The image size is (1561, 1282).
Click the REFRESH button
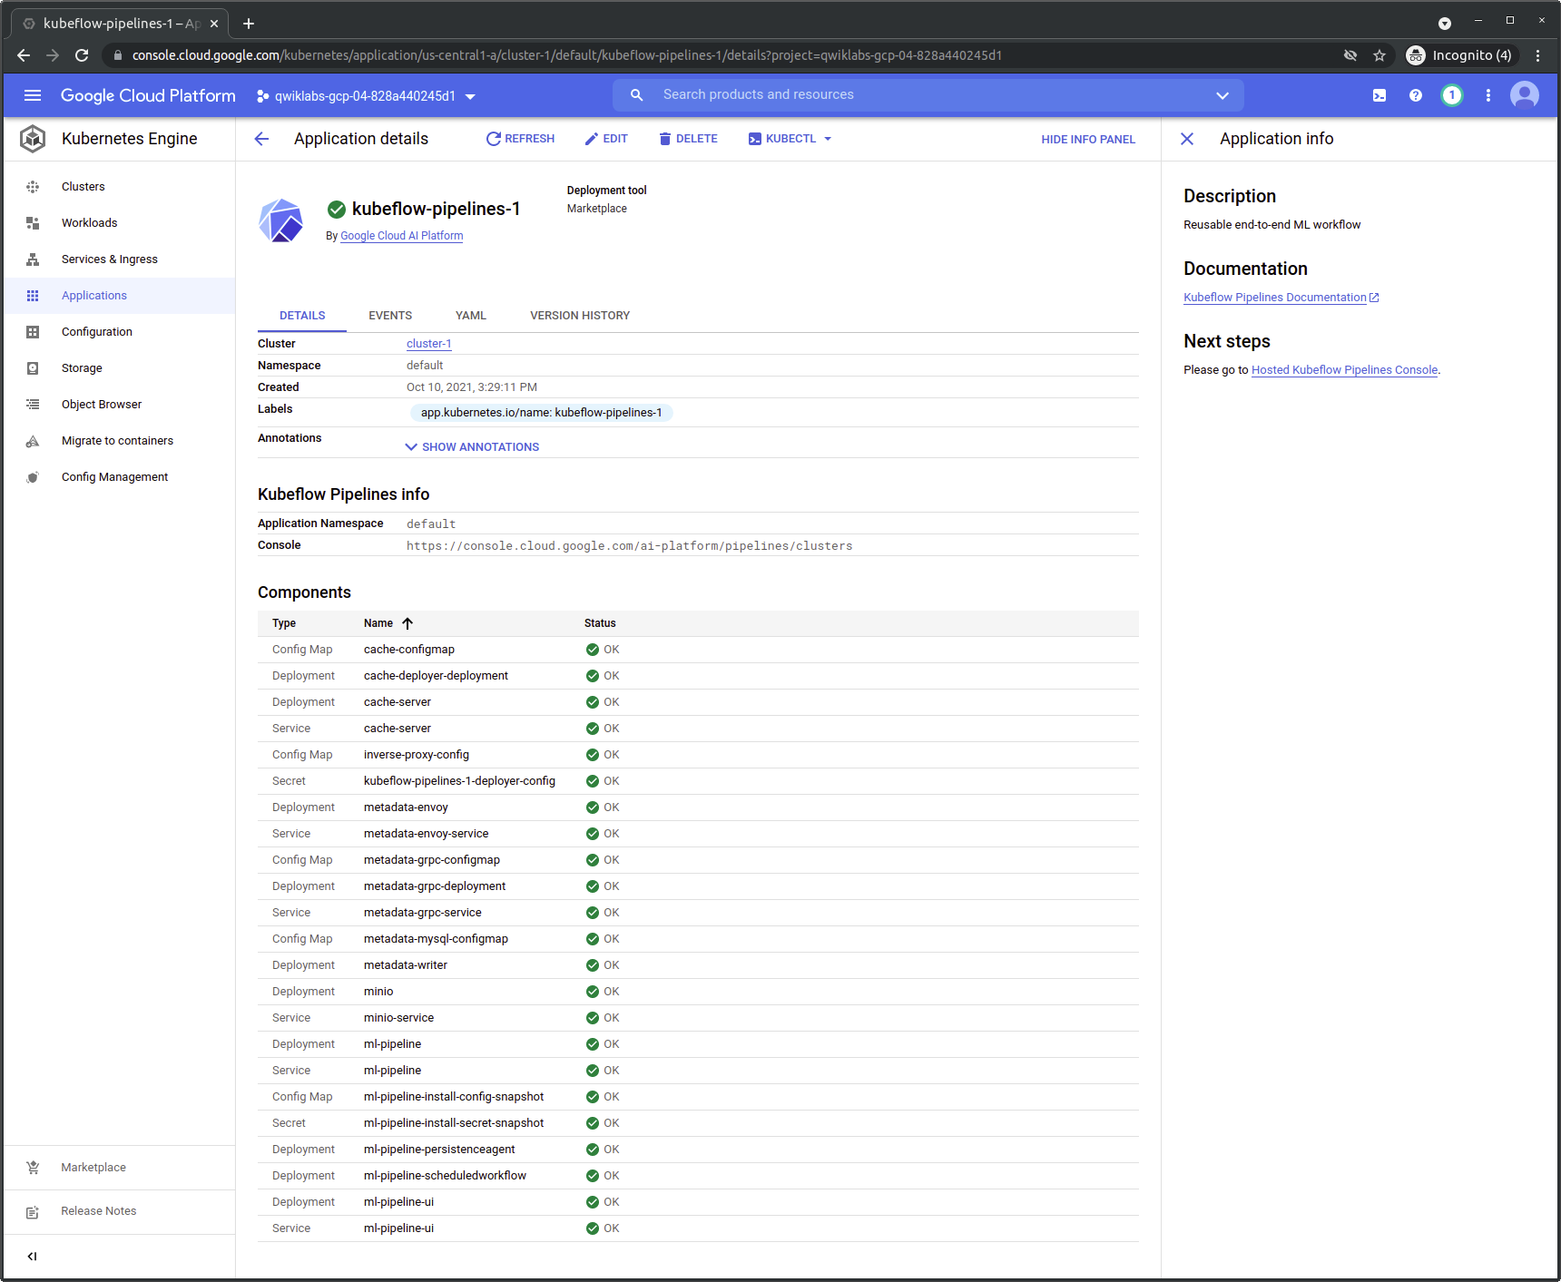[520, 139]
